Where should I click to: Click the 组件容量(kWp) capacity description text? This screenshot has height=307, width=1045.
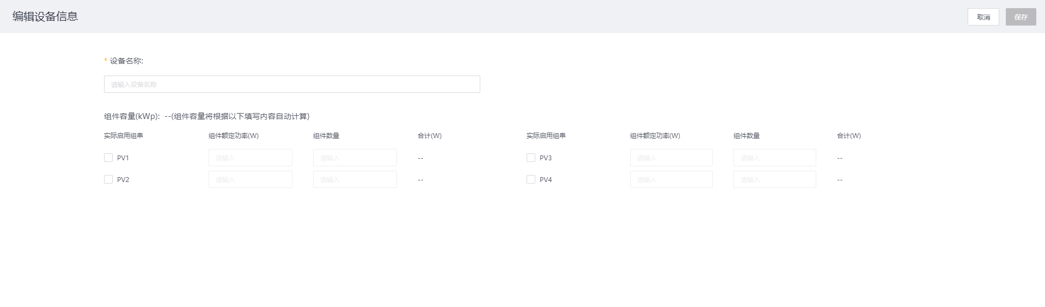206,116
